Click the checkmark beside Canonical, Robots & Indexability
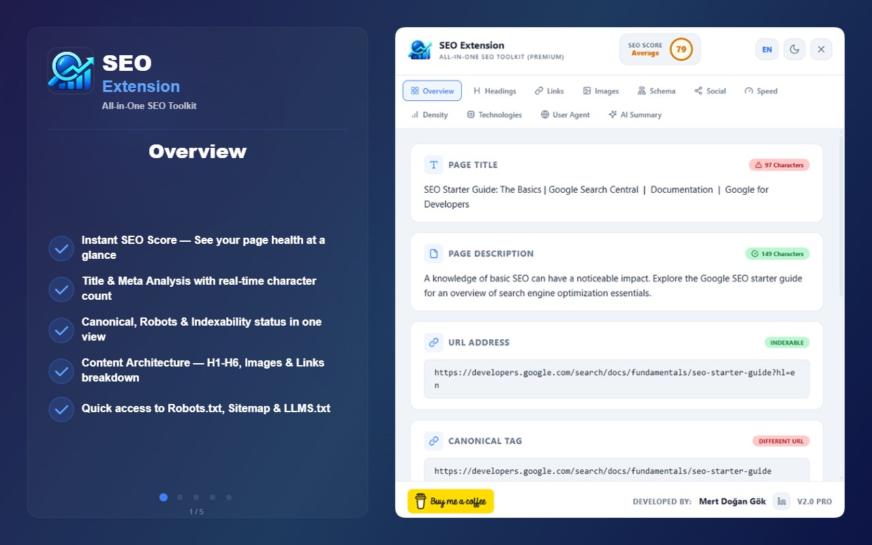The height and width of the screenshot is (545, 872). [61, 330]
